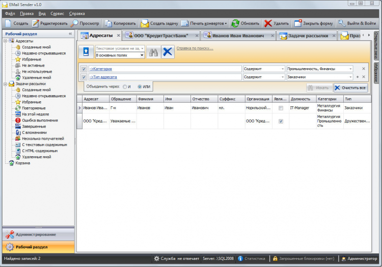Click the red Удалить icon
The height and width of the screenshot is (267, 382).
pos(268,23)
